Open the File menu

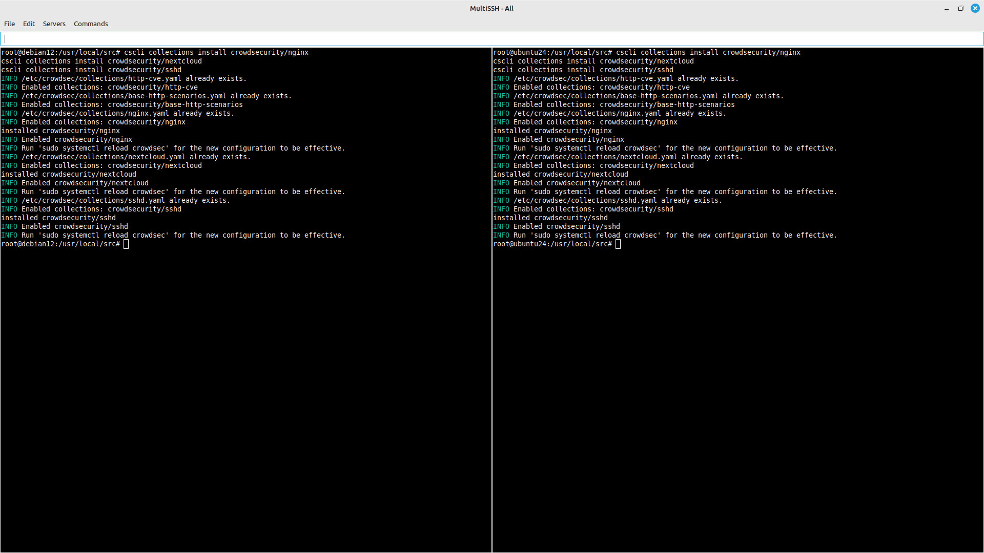click(x=9, y=24)
